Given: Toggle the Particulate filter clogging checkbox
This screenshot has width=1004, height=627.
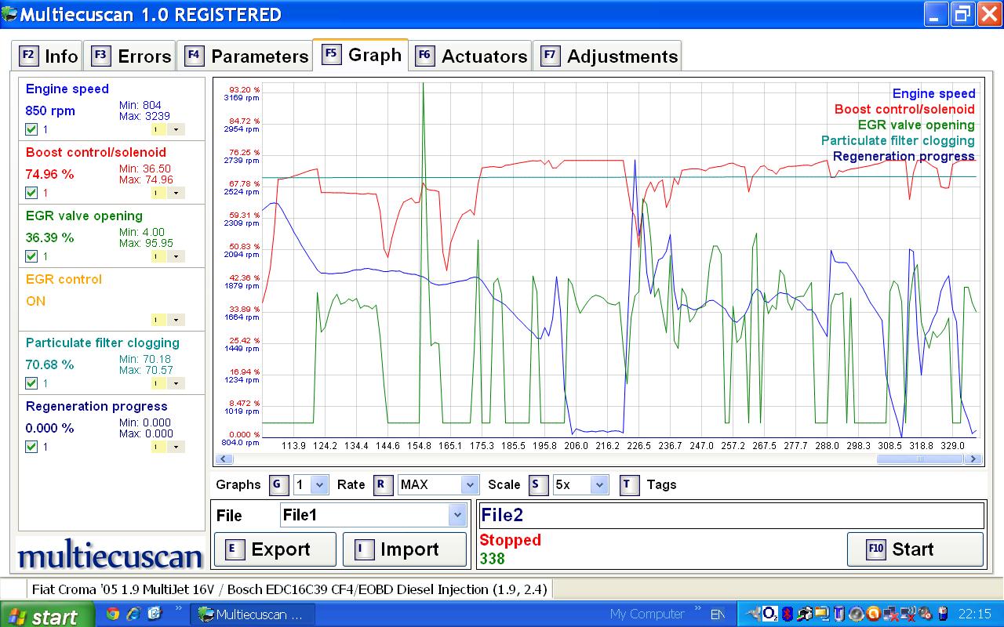Looking at the screenshot, I should [x=31, y=383].
